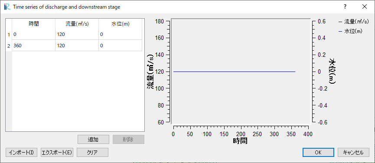This screenshot has width=375, height=163.
Task: Click the question mark help button
Action: click(x=345, y=7)
